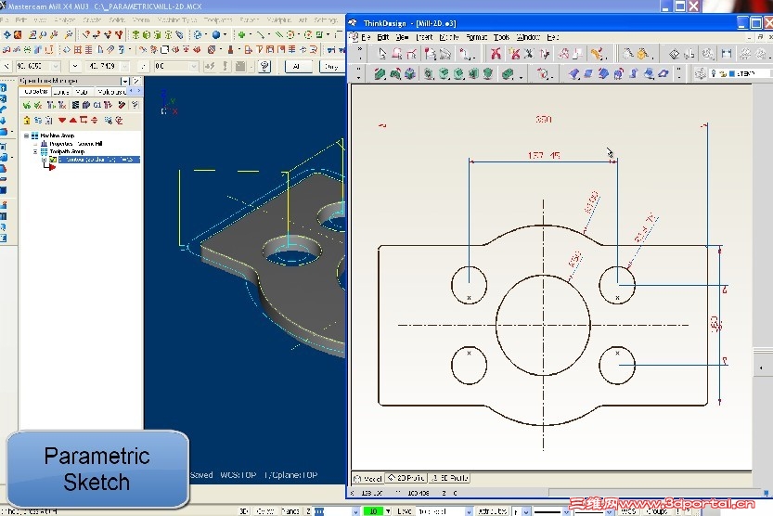
Task: Click the yellow package icon in ThinkDesign toolbar
Action: coord(642,54)
